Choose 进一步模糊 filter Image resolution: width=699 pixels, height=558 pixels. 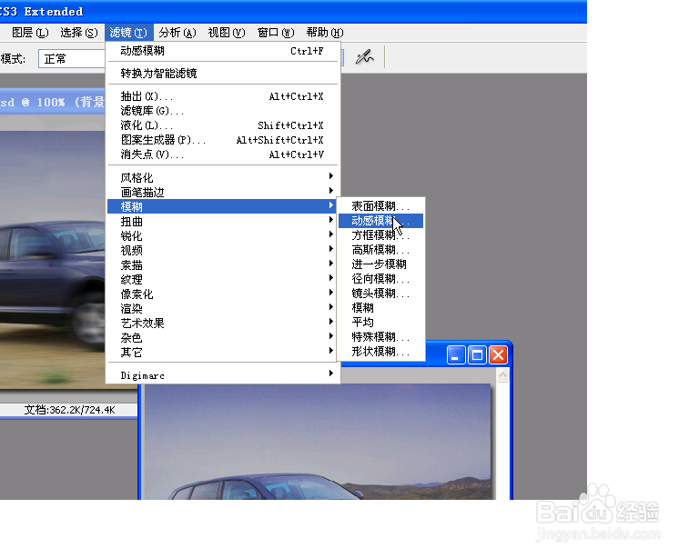click(x=380, y=264)
